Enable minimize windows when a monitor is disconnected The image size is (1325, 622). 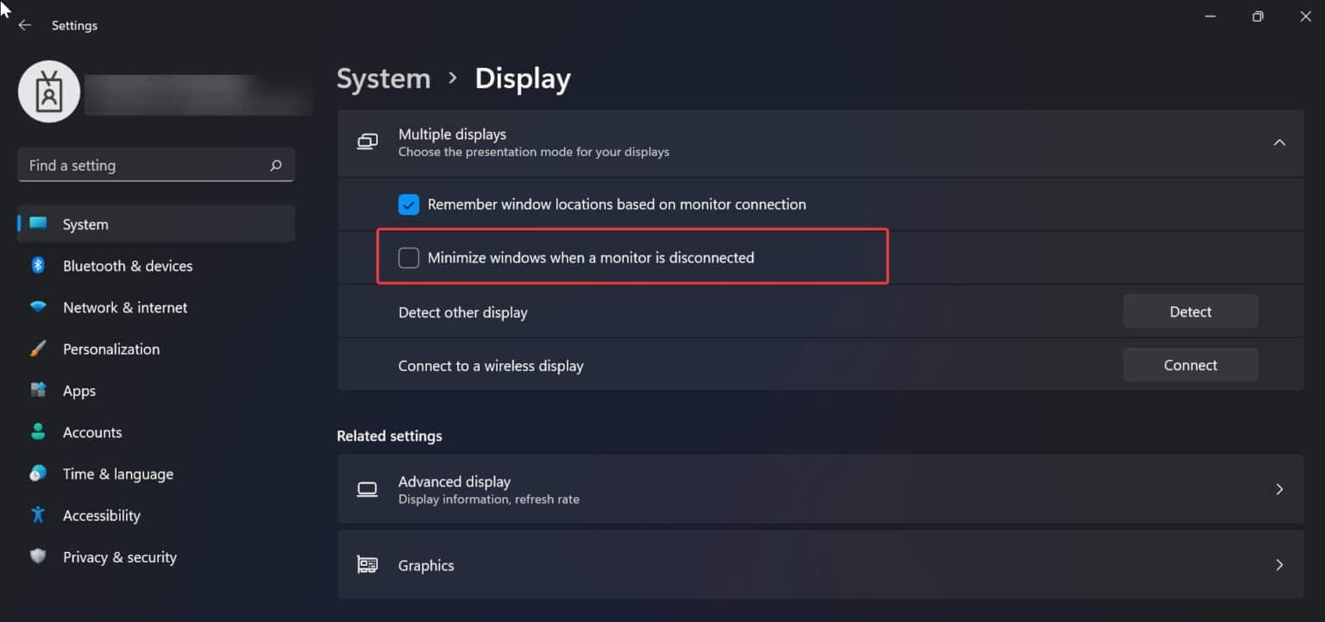point(408,257)
